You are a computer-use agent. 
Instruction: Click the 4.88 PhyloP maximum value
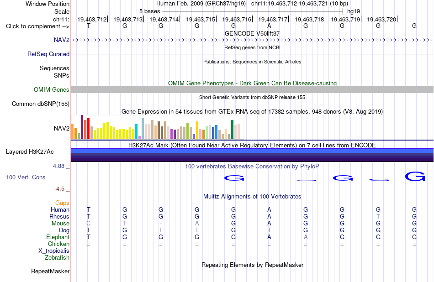coord(58,166)
